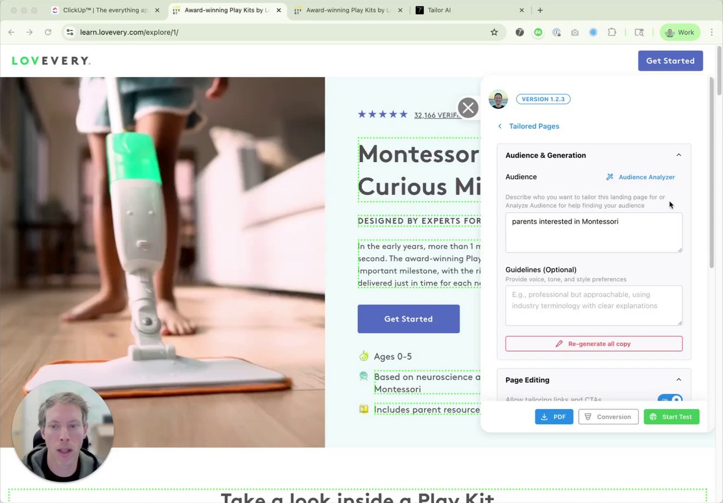
Task: Click the five-star rating
Action: coord(382,114)
